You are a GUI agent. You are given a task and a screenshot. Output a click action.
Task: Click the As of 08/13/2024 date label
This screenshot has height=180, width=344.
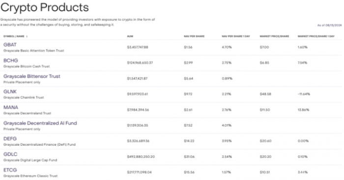point(330,26)
